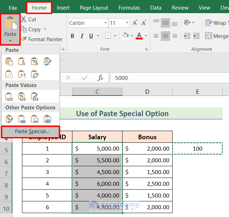Apply font color with red A
Screen dimensions: 229x217
tap(139, 36)
